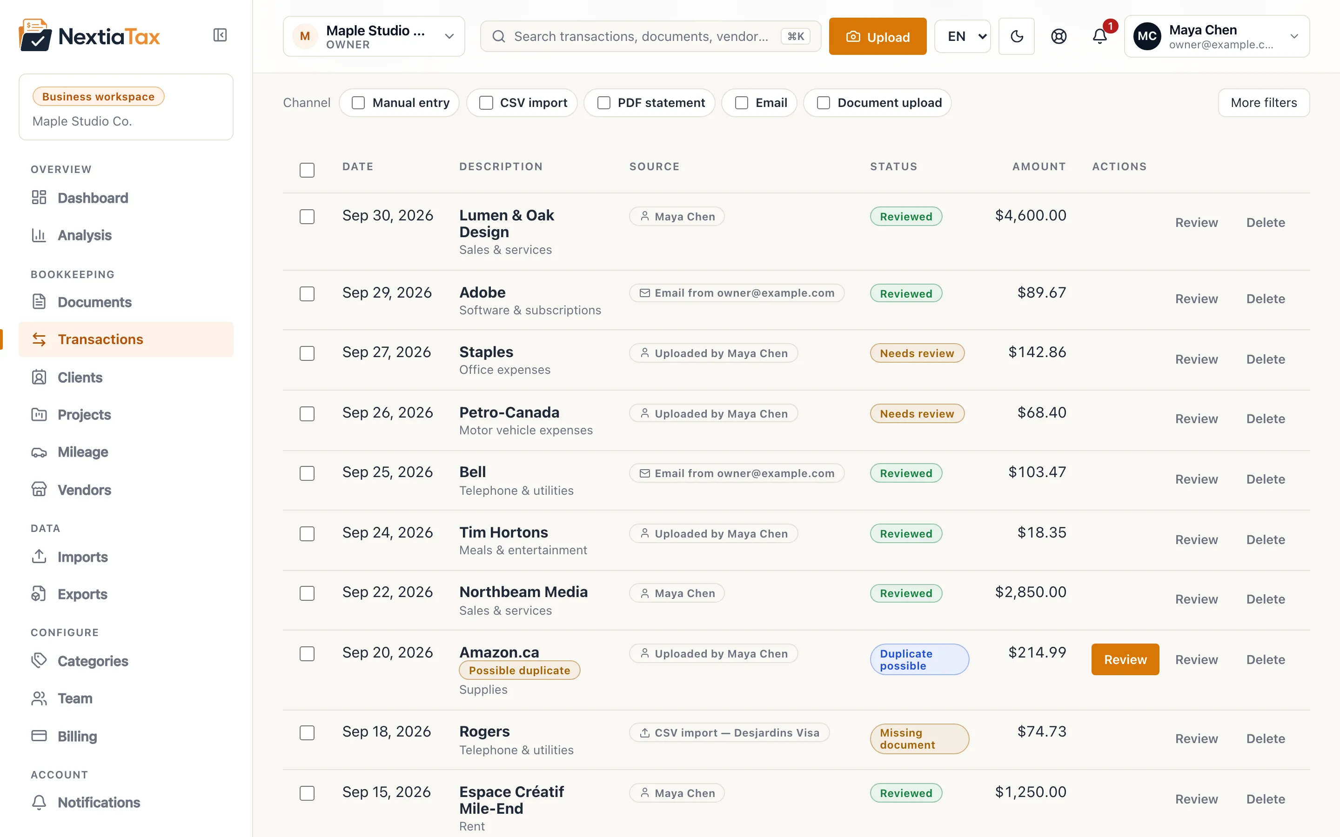This screenshot has width=1340, height=837.
Task: Open Notifications bell in sidebar
Action: tap(39, 803)
